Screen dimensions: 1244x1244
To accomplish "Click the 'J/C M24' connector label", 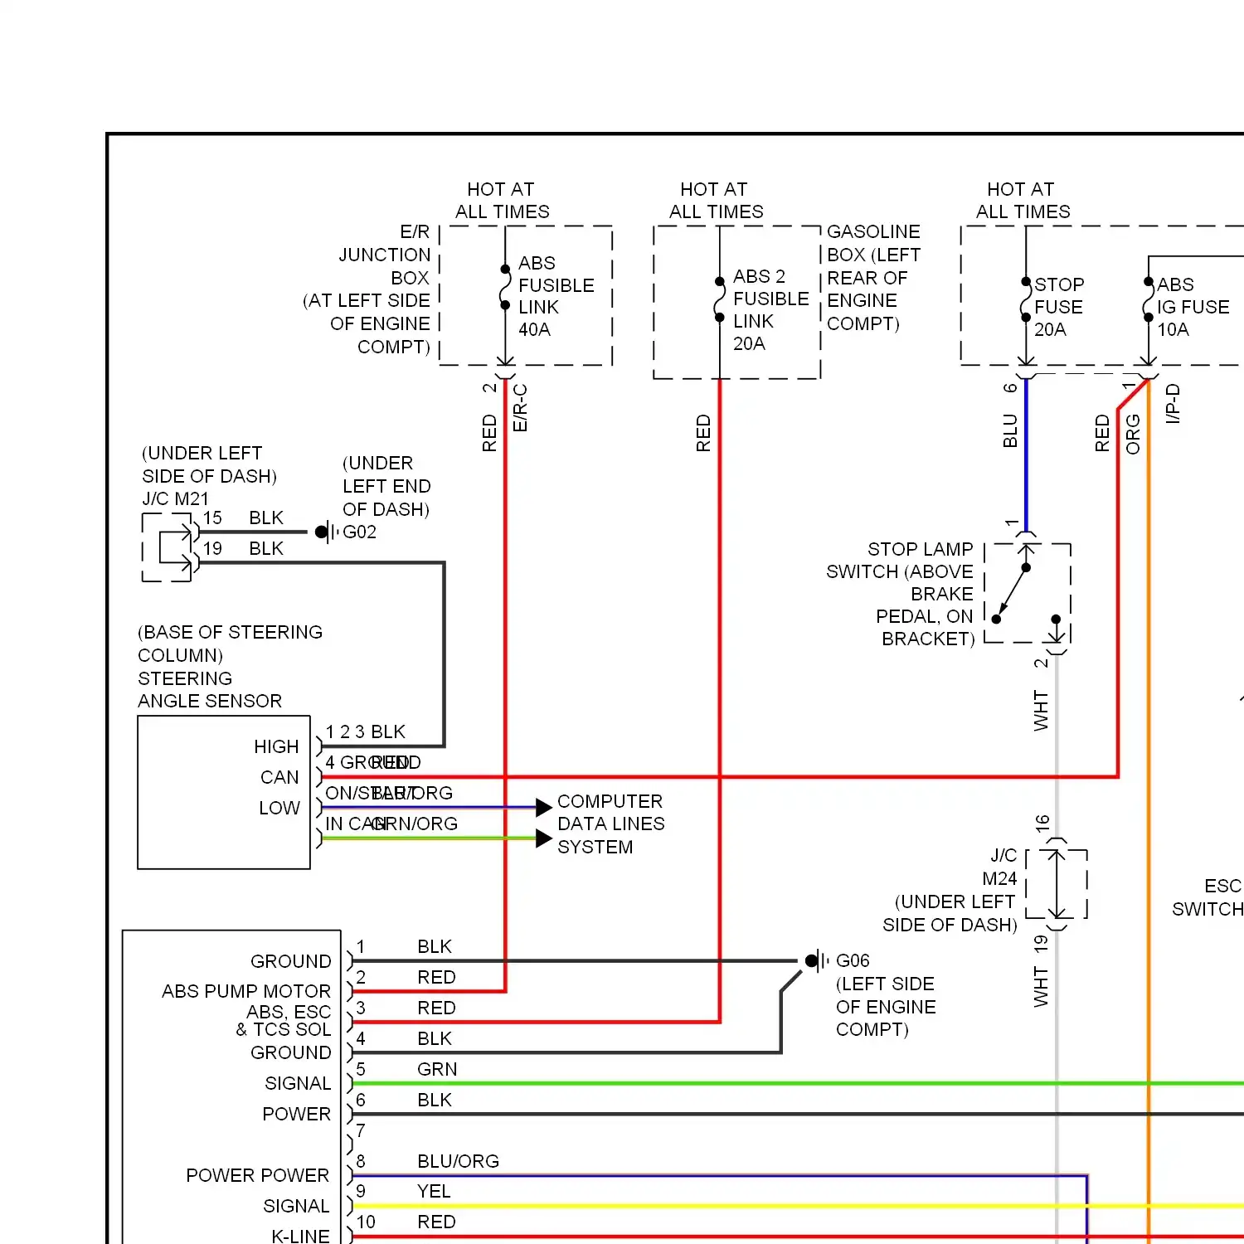I will pos(1001,867).
